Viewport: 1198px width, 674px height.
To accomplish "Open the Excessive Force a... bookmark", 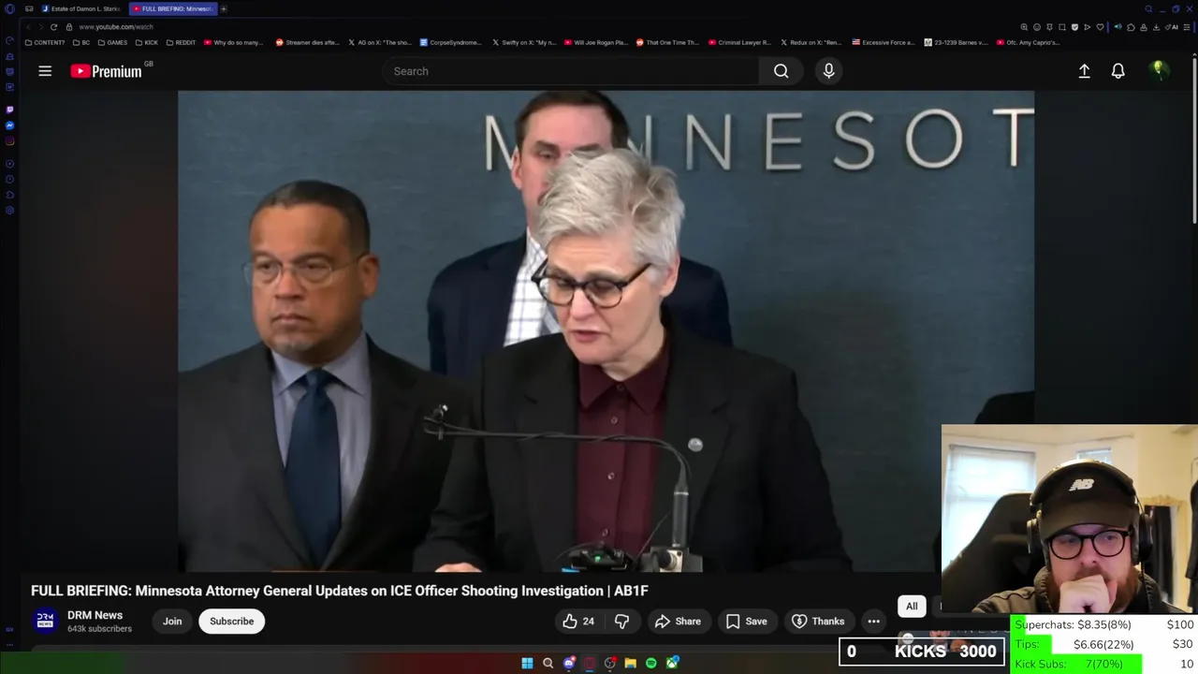I will click(x=884, y=42).
